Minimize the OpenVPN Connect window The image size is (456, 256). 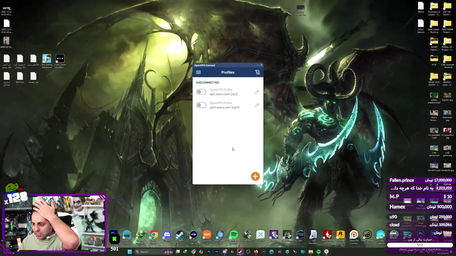(258, 65)
